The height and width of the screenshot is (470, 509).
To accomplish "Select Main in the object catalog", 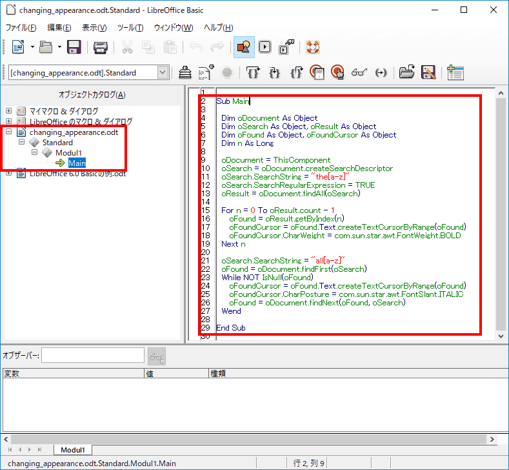I will pos(77,163).
